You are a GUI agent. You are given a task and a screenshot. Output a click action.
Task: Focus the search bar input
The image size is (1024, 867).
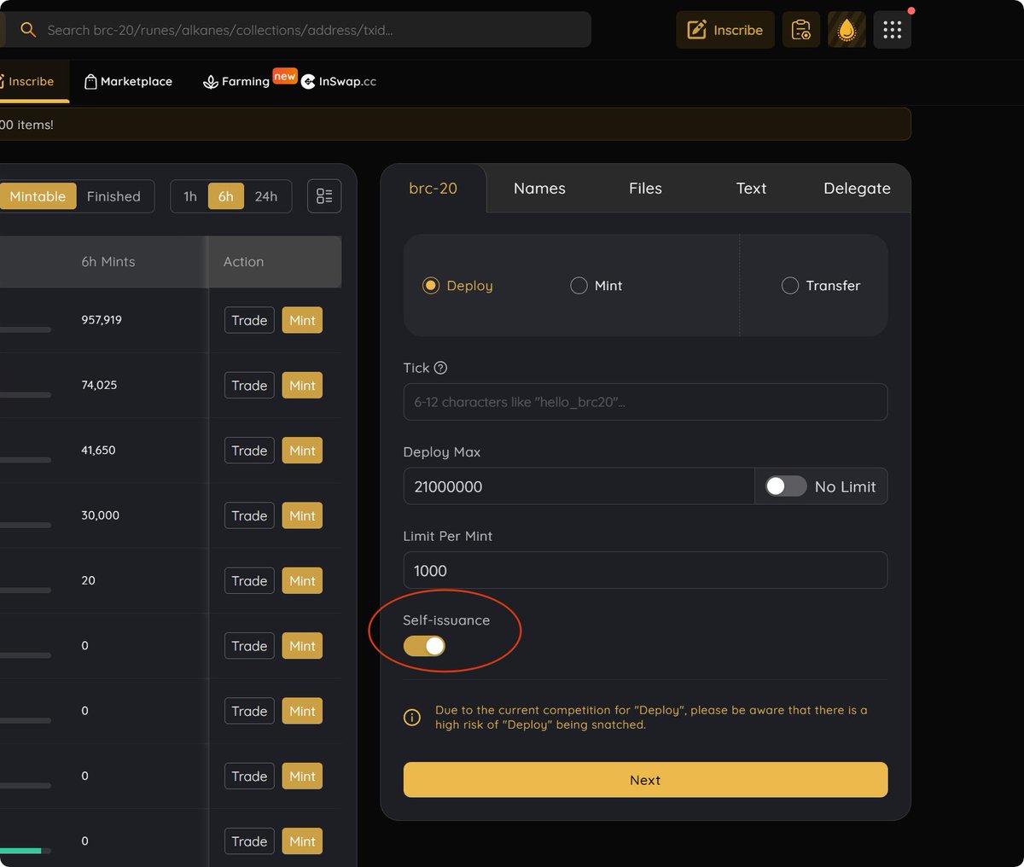click(x=299, y=30)
